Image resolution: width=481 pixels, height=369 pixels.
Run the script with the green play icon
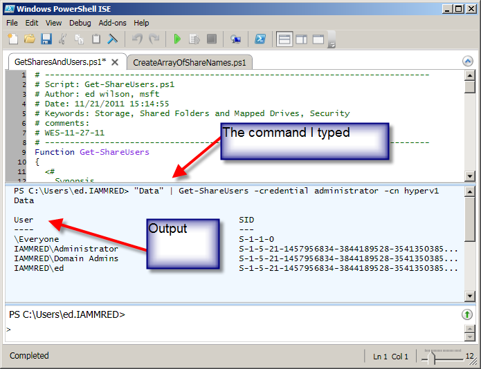coord(177,39)
